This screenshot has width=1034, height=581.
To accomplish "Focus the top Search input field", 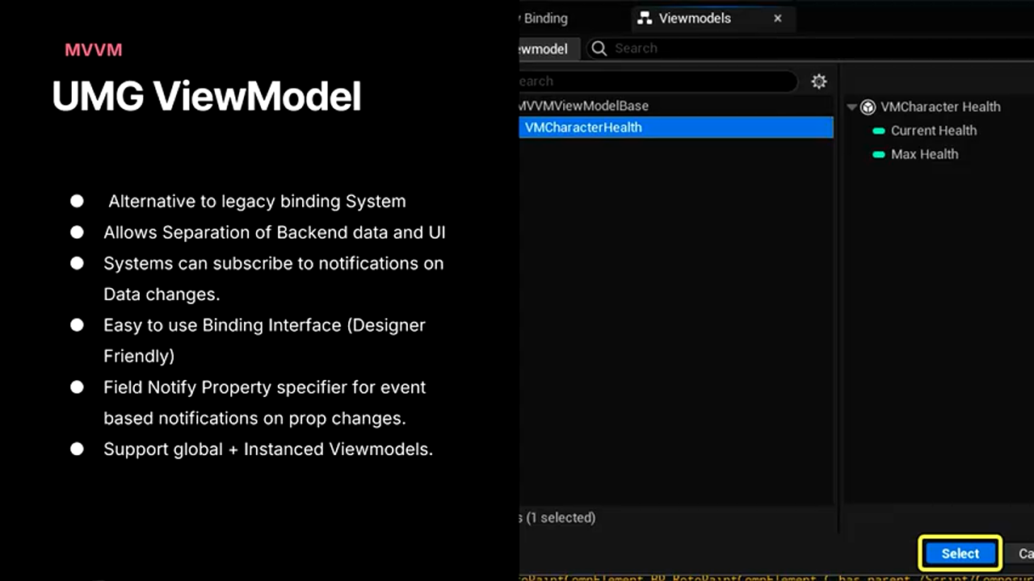I will click(808, 48).
